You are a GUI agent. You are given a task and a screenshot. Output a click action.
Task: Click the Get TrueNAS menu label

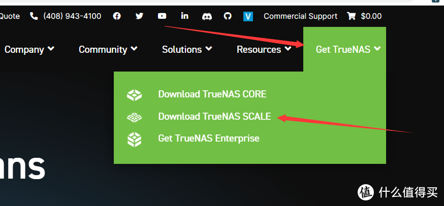pos(343,50)
